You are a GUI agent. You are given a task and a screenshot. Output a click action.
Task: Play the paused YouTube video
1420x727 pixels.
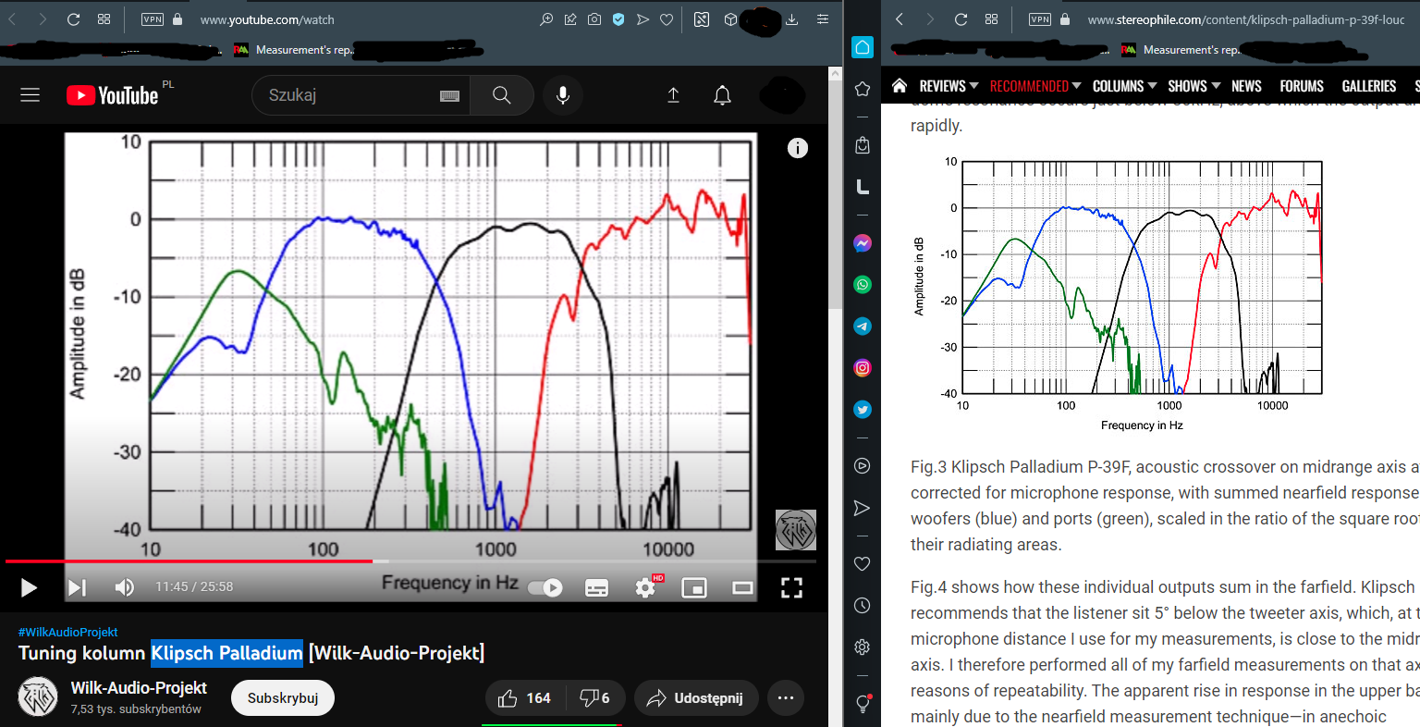tap(29, 587)
